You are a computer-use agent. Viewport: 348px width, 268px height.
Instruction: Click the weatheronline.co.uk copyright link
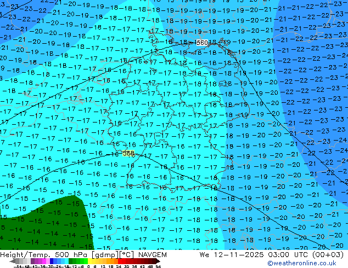point(302,263)
